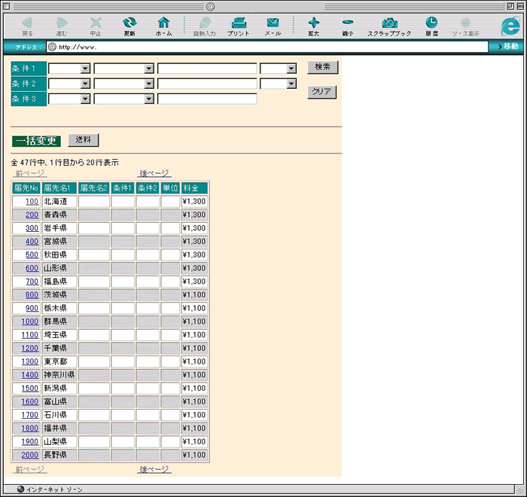Click the クリア clear button
The image size is (527, 497).
pos(321,92)
